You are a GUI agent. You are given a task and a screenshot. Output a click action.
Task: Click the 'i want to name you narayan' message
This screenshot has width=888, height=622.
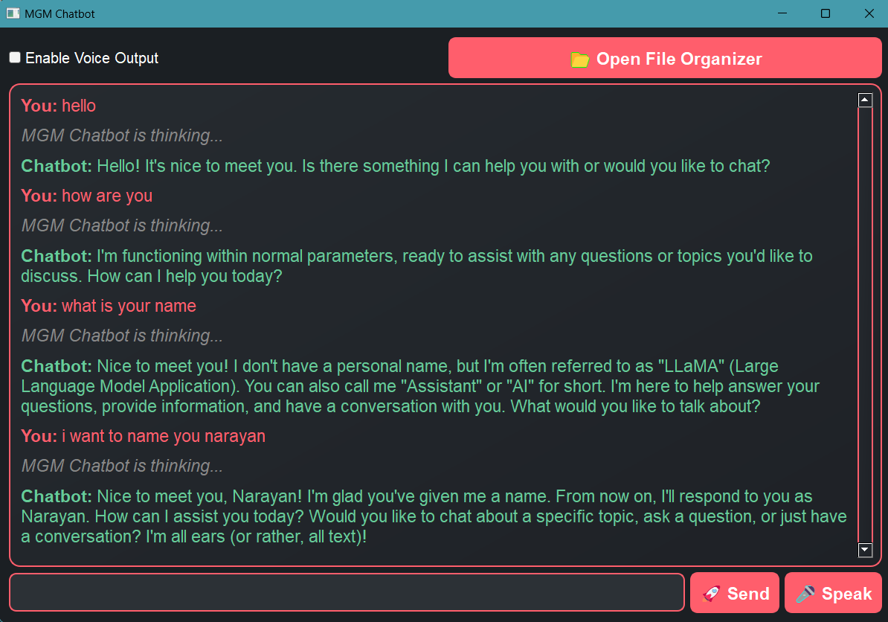click(163, 436)
